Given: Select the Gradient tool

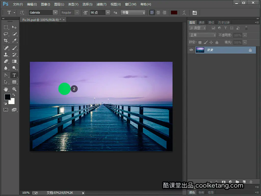Looking at the screenshot, I should coord(14,61).
